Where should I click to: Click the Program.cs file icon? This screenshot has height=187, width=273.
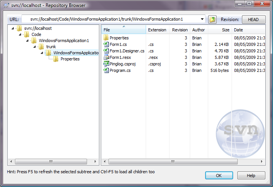click(x=106, y=70)
